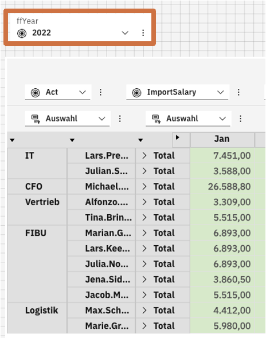This screenshot has height=338, width=266.
Task: Open the ffYear 2022 dropdown chevron
Action: tap(125, 33)
